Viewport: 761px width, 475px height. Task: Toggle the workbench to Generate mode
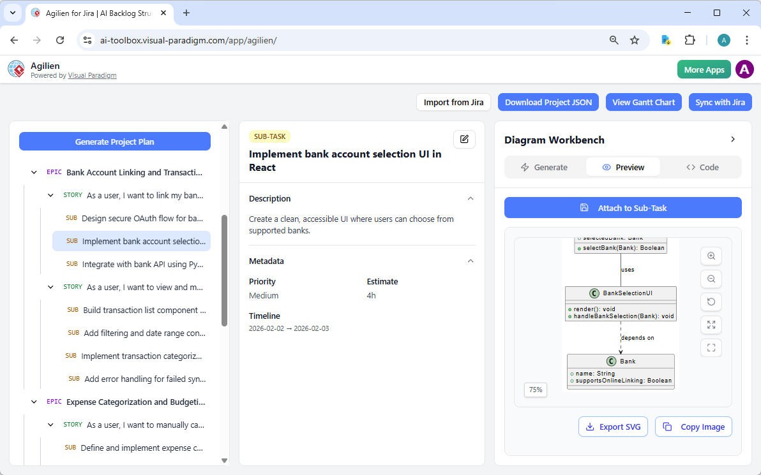point(545,166)
